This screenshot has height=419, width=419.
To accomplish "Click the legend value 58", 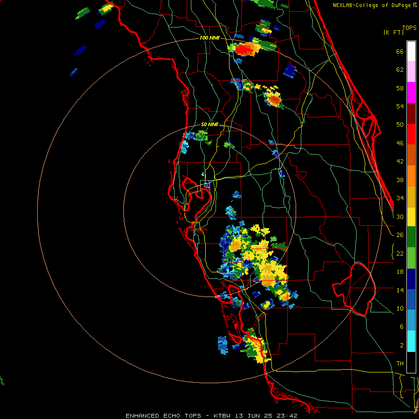I will point(400,88).
